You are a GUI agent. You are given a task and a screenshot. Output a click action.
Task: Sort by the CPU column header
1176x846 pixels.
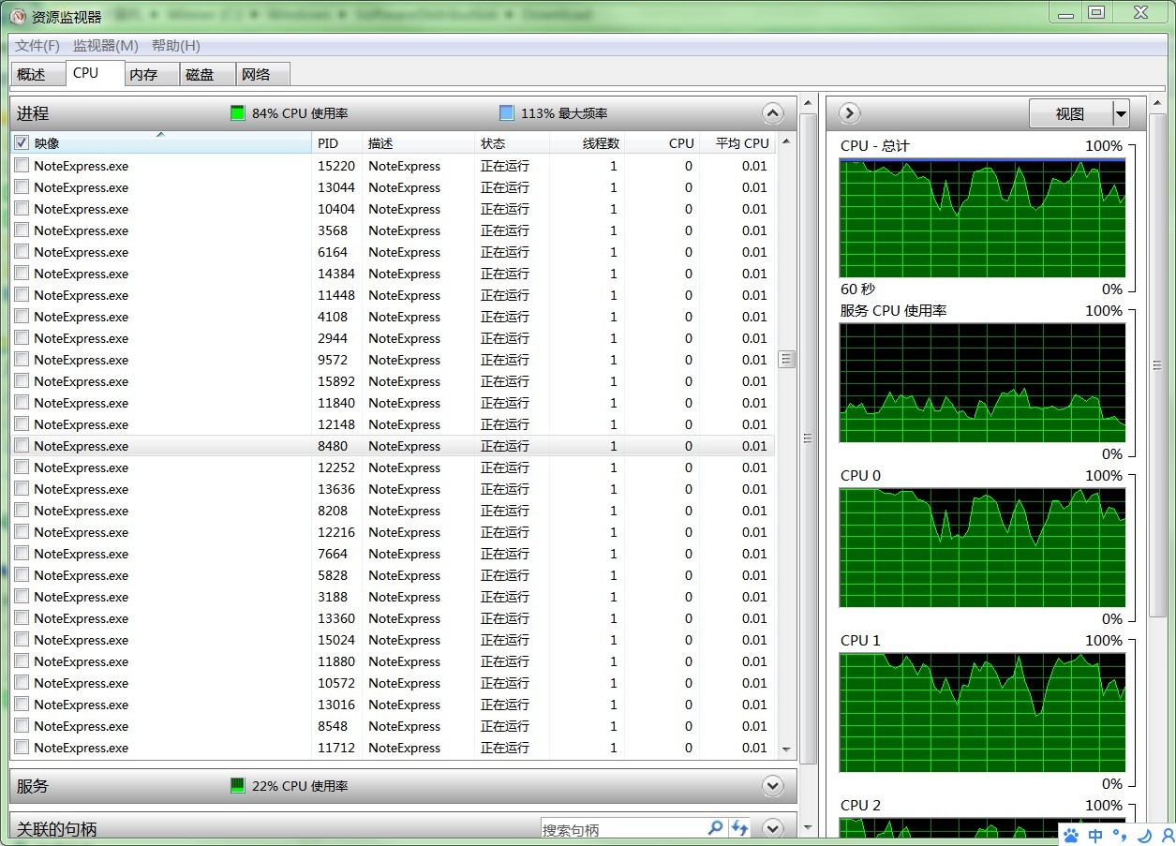[x=662, y=143]
